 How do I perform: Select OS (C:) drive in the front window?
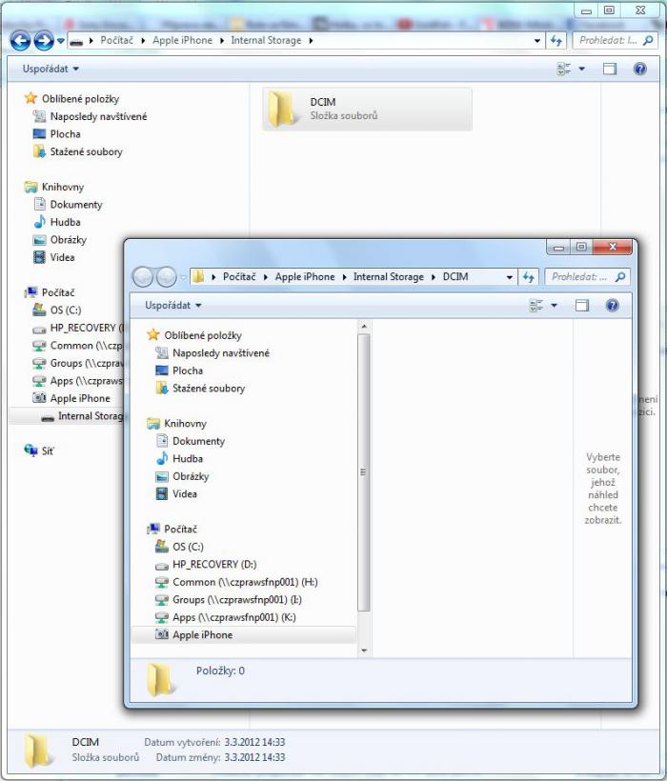188,547
